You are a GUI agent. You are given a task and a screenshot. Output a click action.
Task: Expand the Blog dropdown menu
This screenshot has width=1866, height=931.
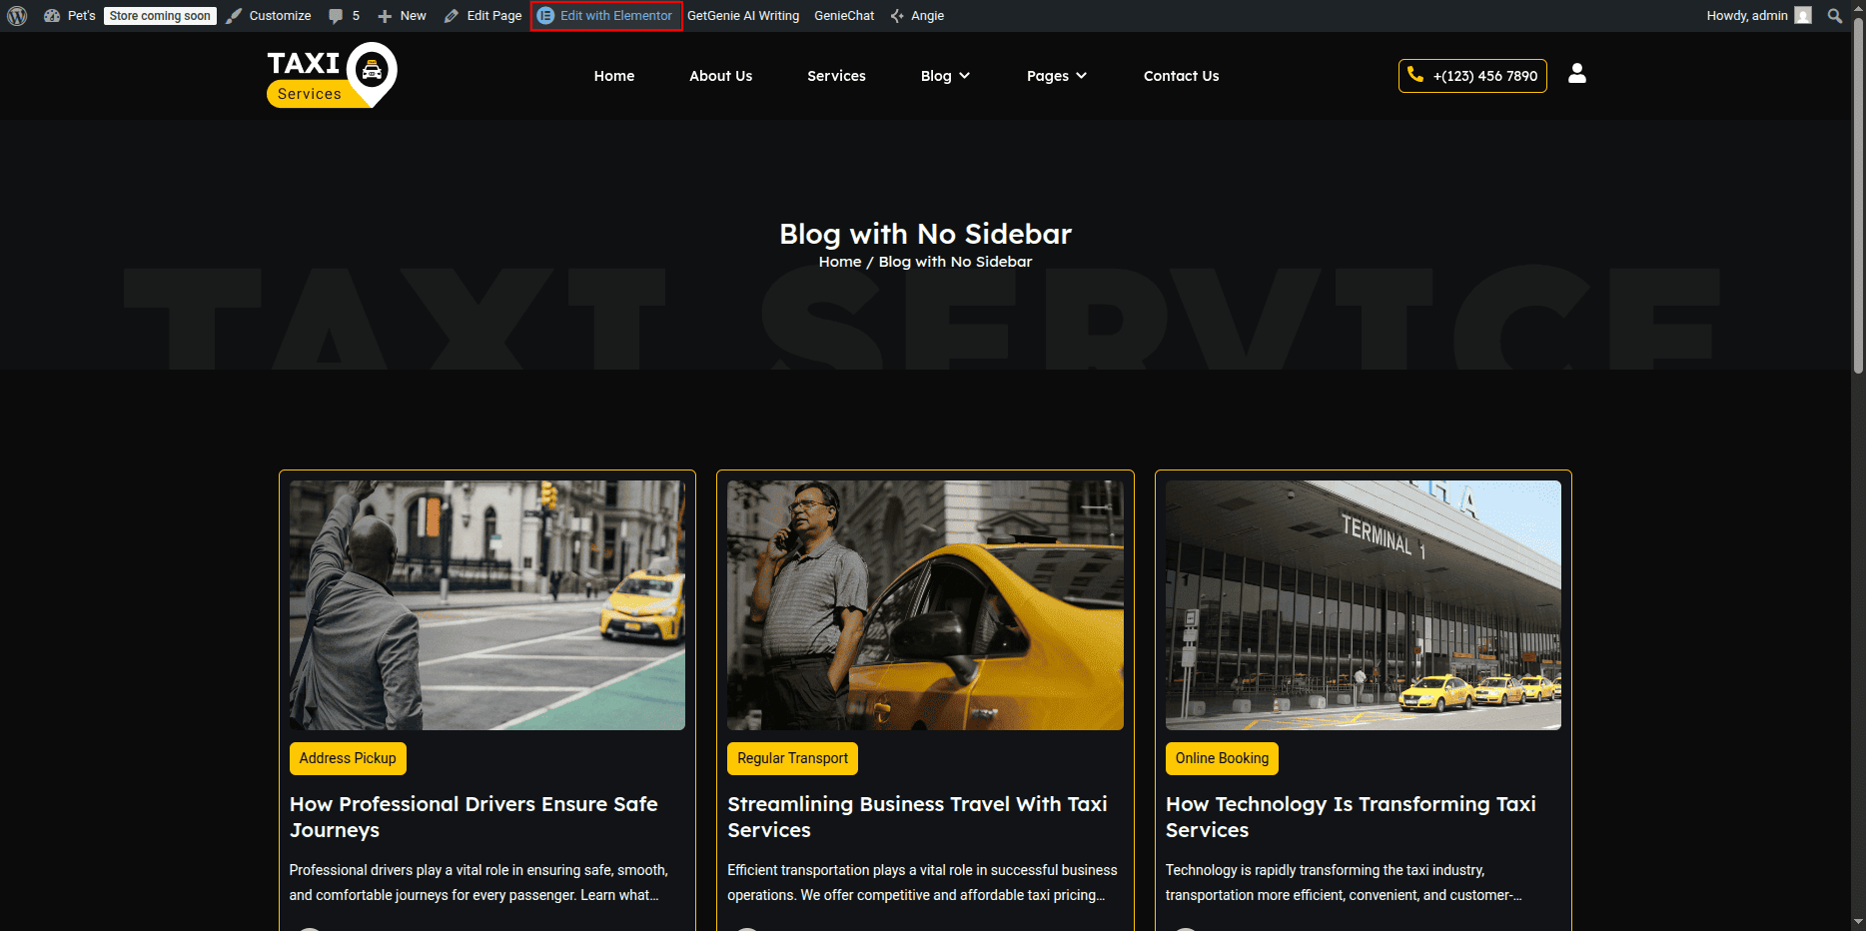point(945,76)
